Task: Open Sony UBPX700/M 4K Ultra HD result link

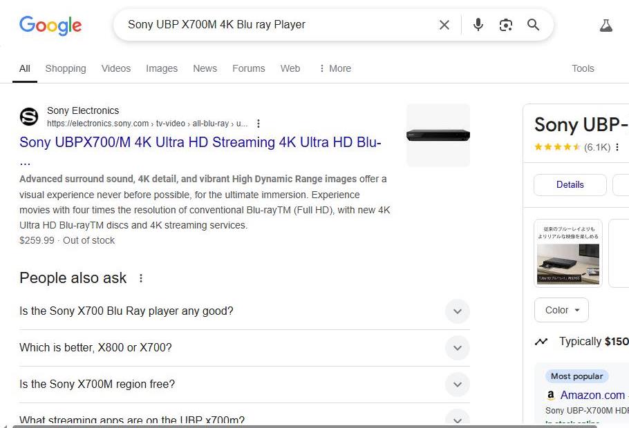Action: (200, 142)
